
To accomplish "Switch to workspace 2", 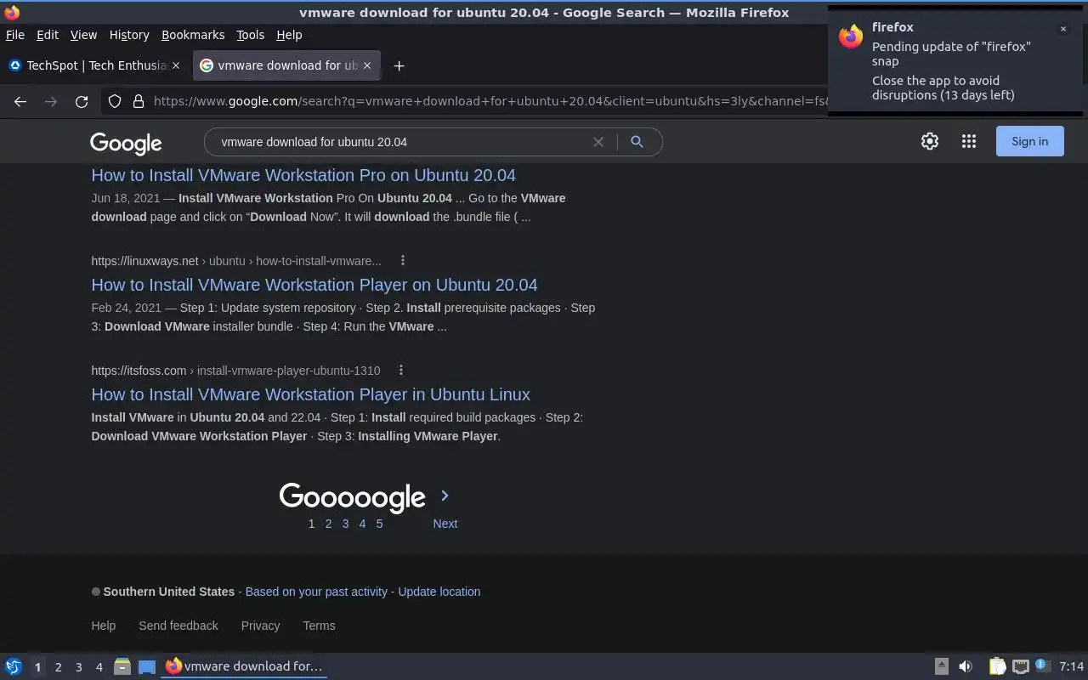I will (58, 667).
